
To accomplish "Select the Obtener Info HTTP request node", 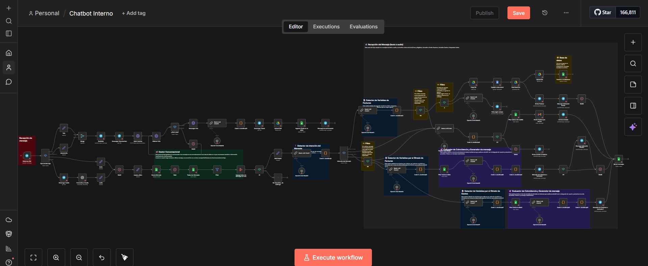I will tap(156, 136).
